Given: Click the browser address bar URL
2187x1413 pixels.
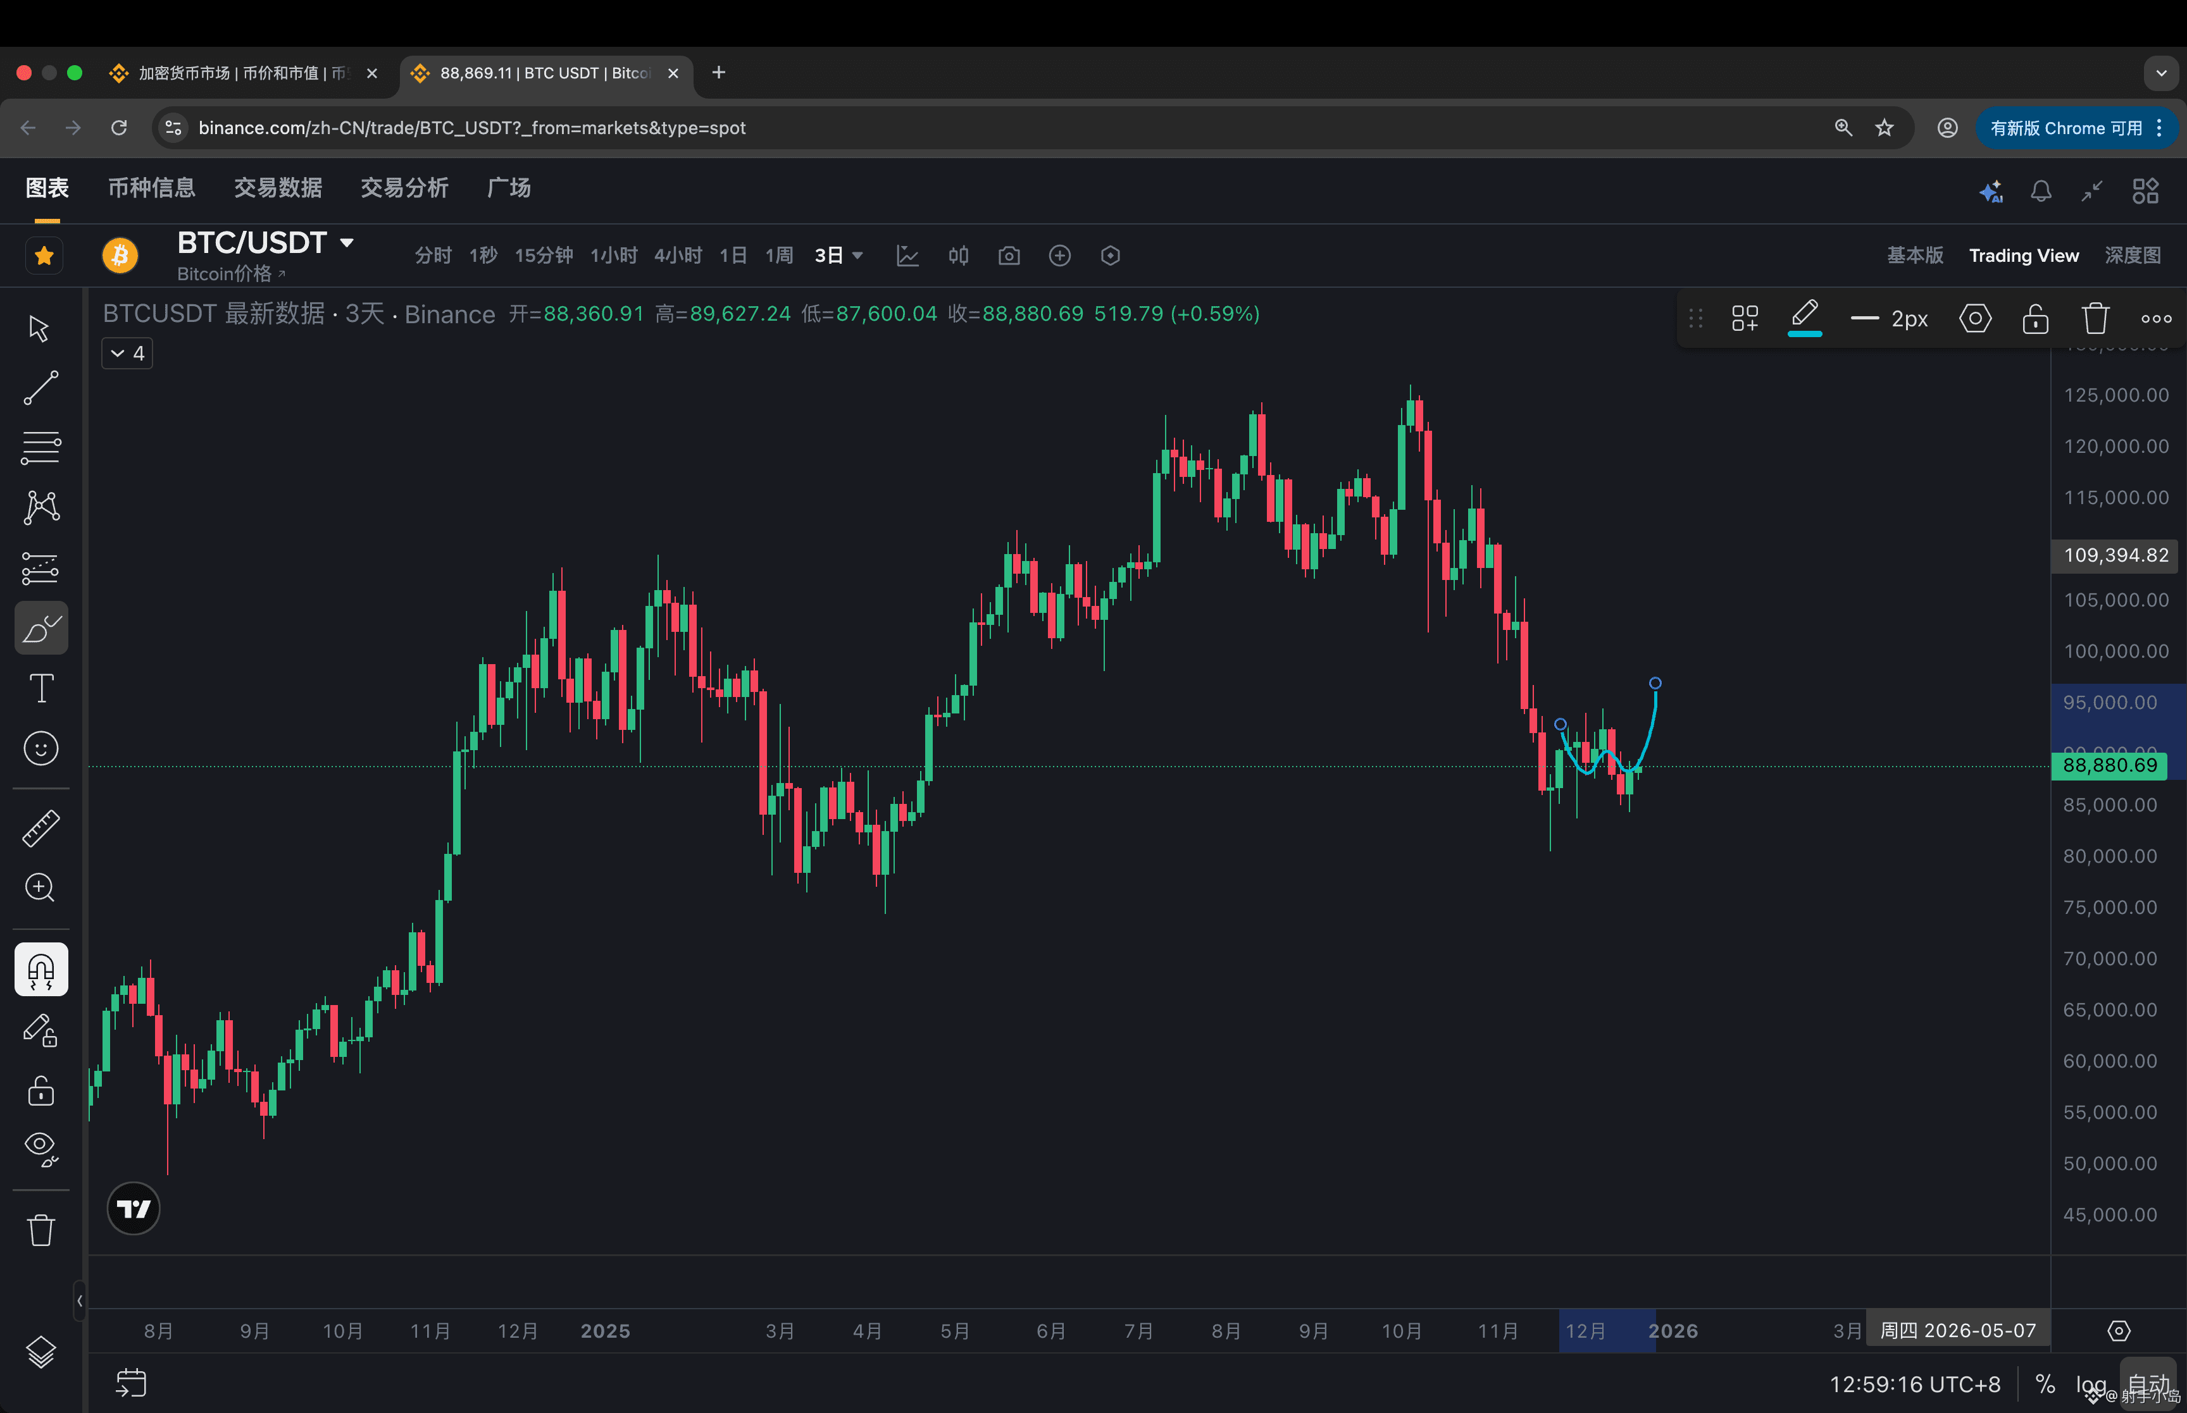Looking at the screenshot, I should point(471,128).
